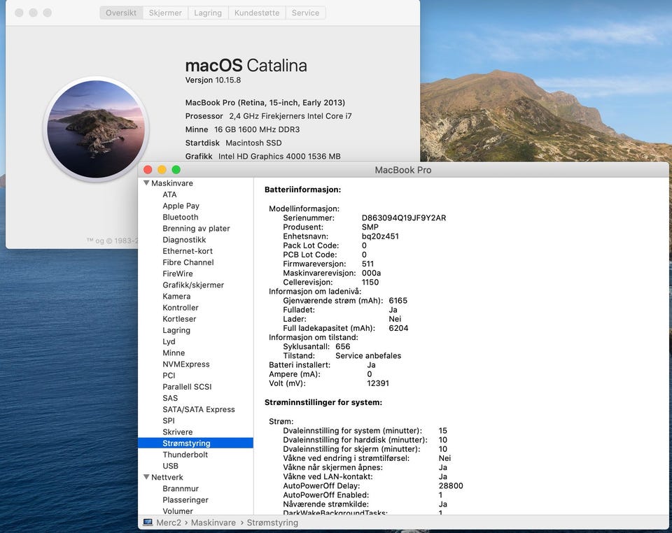Select Skrivere in the sidebar
The height and width of the screenshot is (533, 672).
point(177,432)
